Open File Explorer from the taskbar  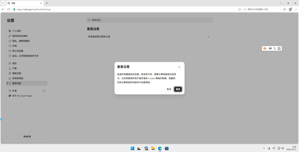tap(153, 148)
